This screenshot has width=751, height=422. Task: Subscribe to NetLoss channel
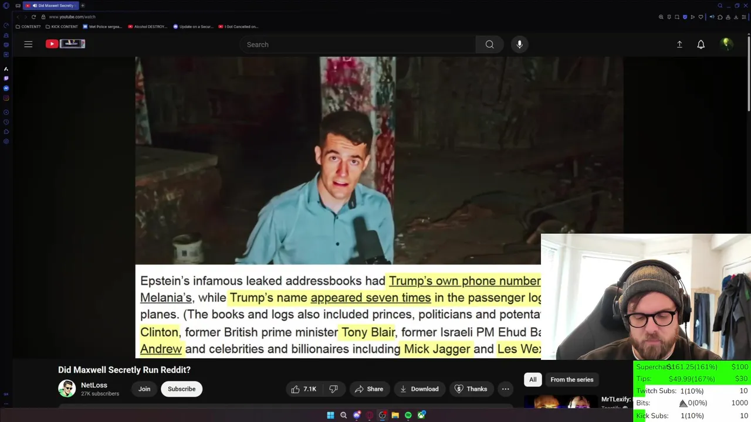point(181,389)
